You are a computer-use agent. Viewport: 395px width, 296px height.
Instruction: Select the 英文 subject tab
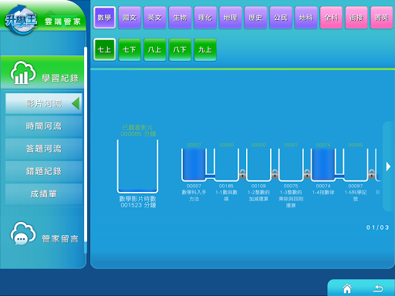point(155,18)
